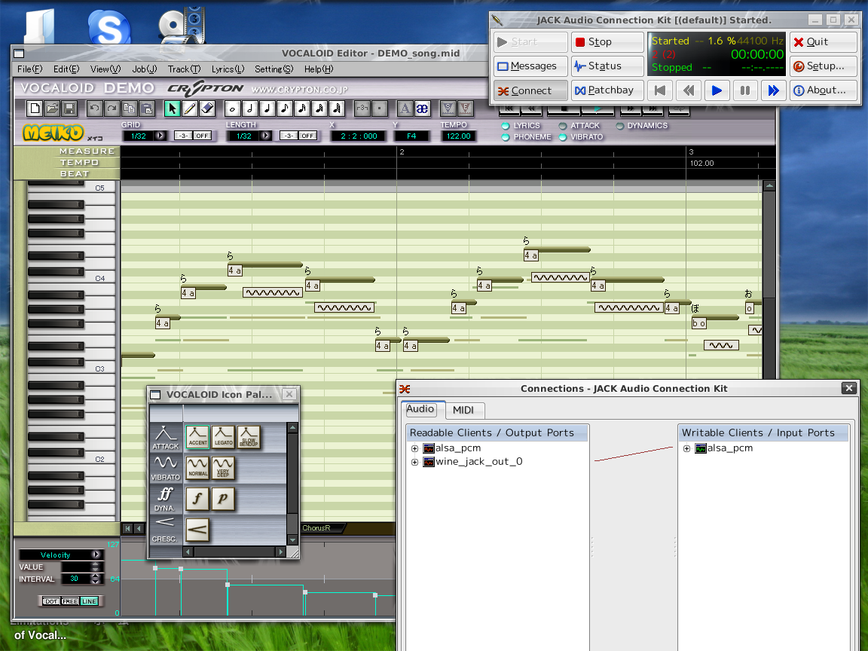Step the INTERVAL value with spinner arrows

95,579
